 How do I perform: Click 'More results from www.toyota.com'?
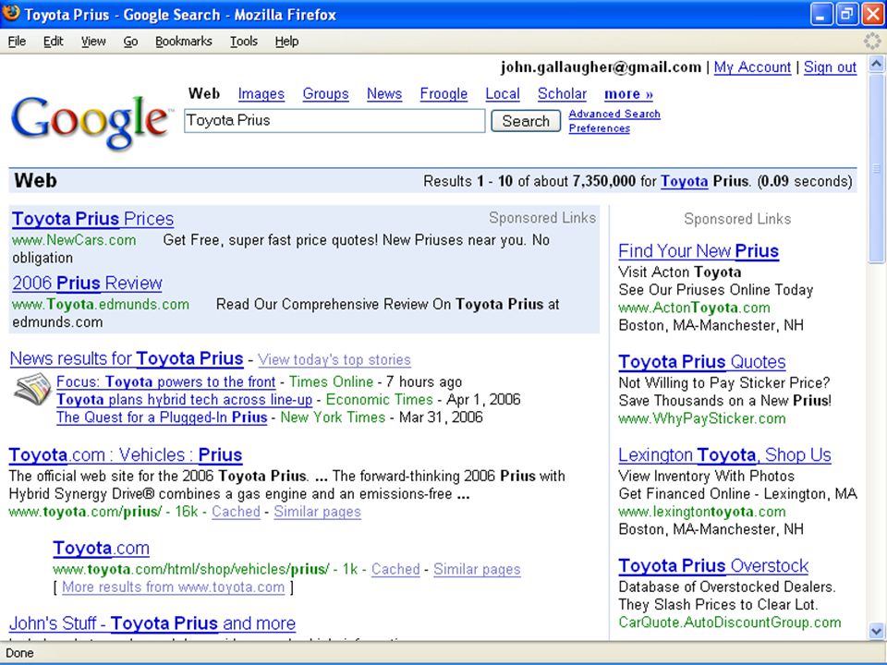click(x=173, y=587)
